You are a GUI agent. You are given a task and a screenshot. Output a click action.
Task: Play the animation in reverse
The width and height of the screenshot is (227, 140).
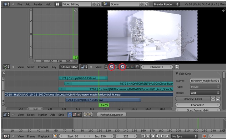tap(153, 136)
